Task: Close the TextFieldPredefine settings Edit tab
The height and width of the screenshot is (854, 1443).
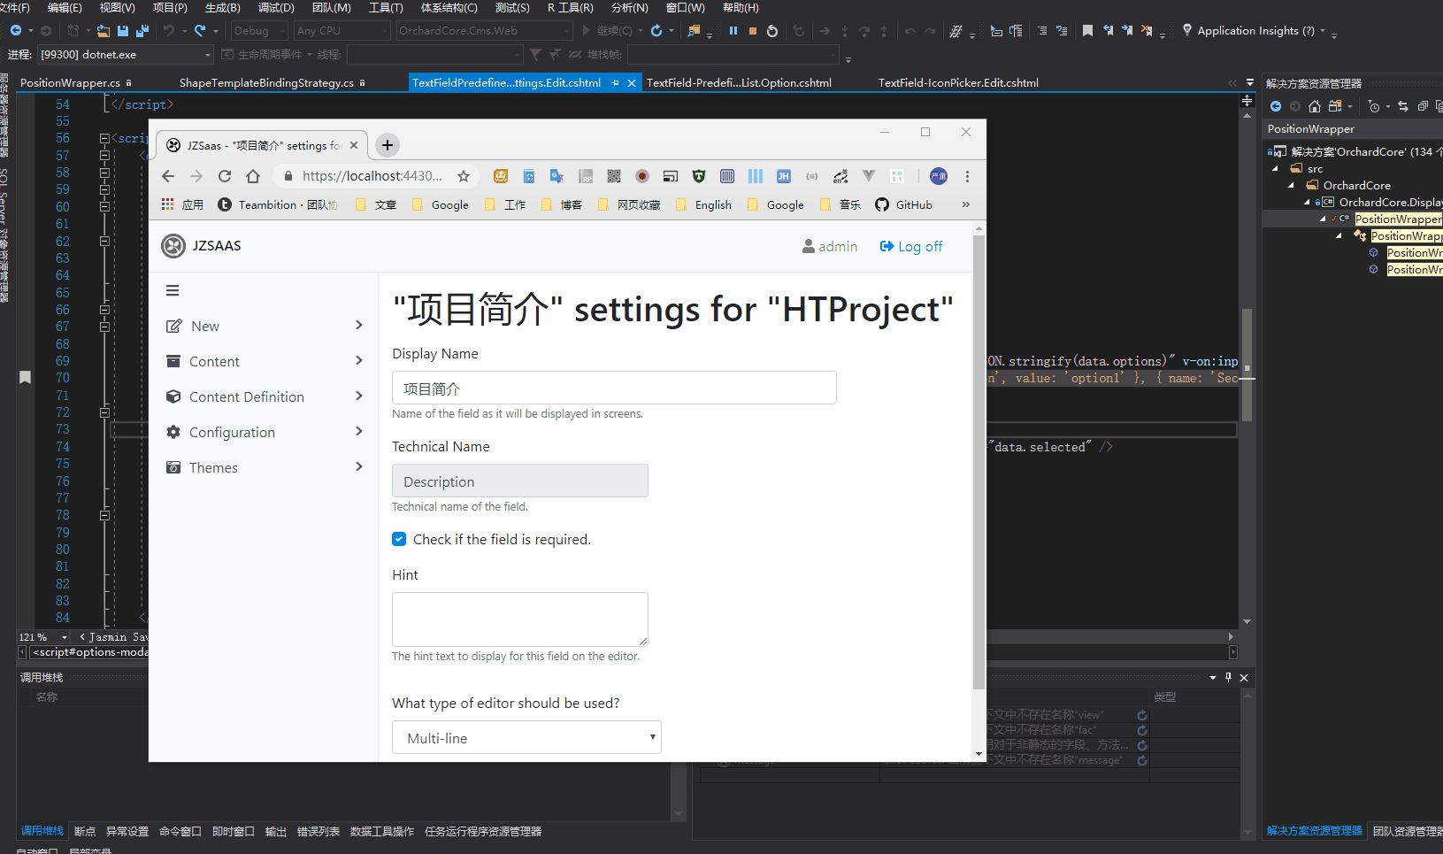Action: click(x=632, y=82)
